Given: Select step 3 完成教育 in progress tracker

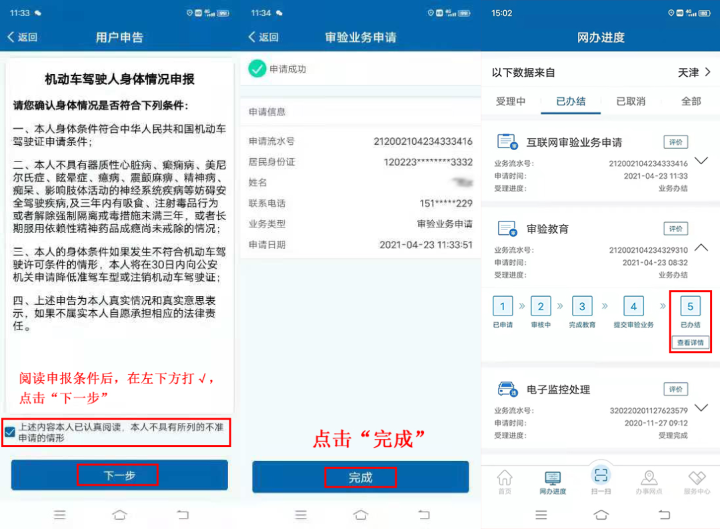Looking at the screenshot, I should point(582,306).
